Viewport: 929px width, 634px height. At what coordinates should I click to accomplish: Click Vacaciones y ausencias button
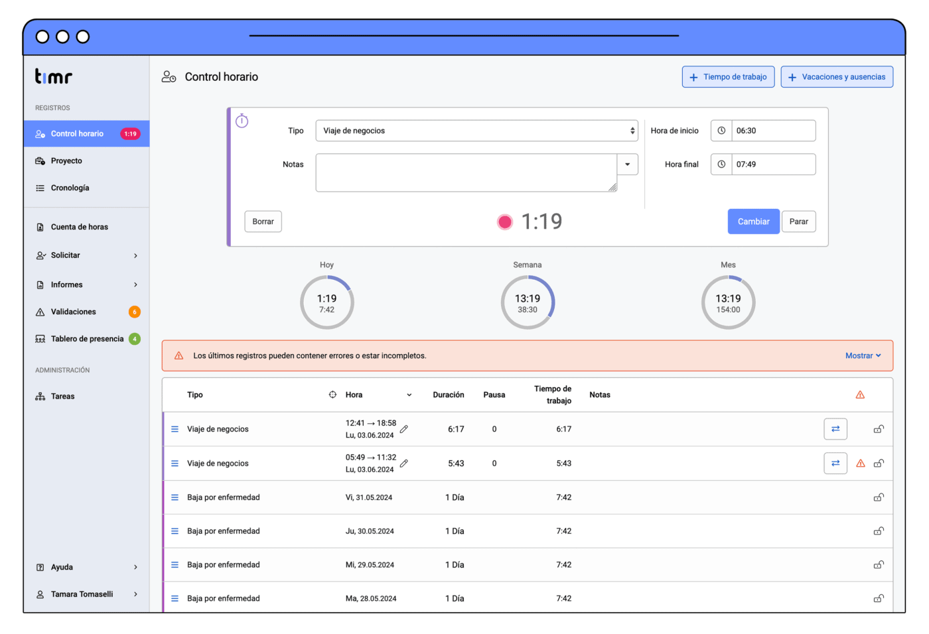pos(837,77)
